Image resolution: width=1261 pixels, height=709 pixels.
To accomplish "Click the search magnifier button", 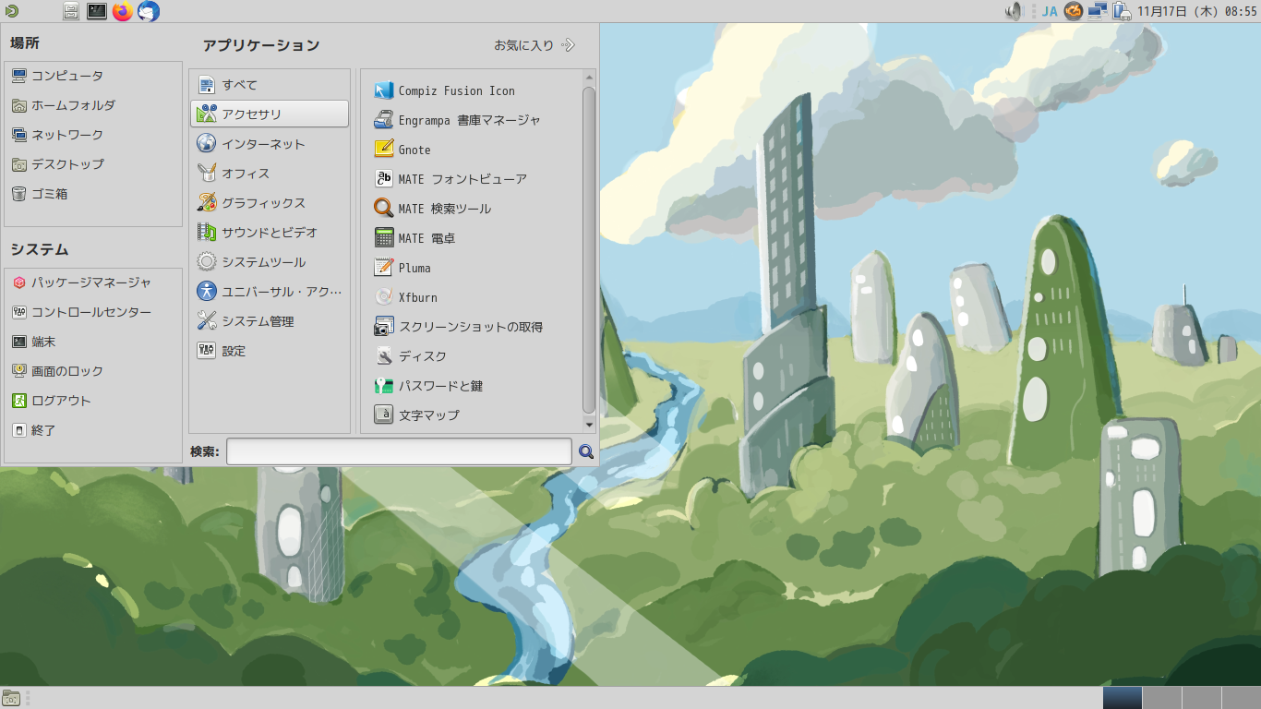I will (x=586, y=451).
